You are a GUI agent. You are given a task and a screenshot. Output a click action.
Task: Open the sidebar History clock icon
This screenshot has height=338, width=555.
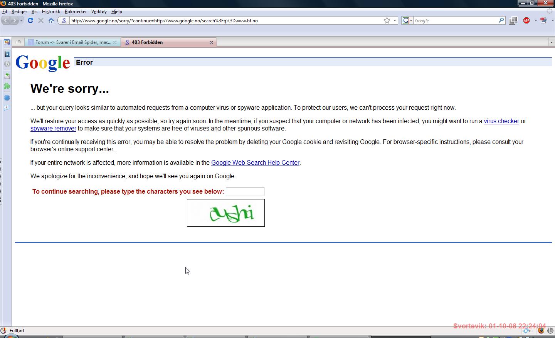pyautogui.click(x=7, y=64)
